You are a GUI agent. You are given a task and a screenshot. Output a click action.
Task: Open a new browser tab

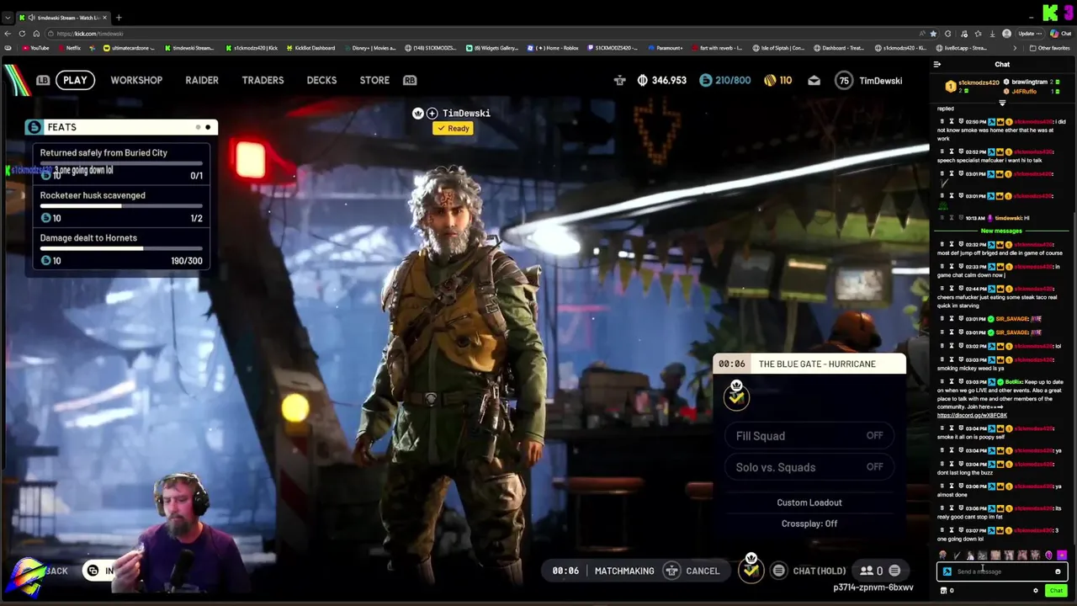[x=119, y=18]
